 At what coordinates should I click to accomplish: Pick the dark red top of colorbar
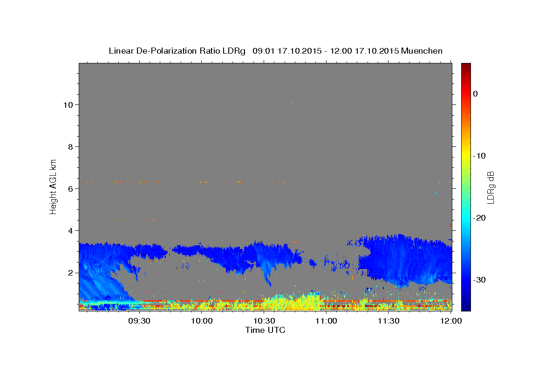(466, 66)
